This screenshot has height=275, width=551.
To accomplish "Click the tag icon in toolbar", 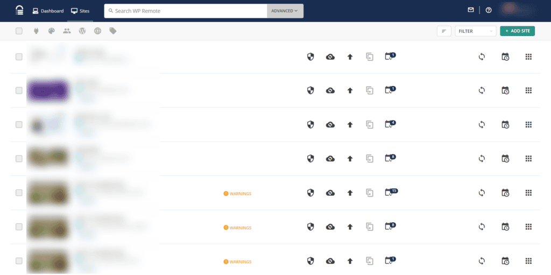I will tap(113, 31).
